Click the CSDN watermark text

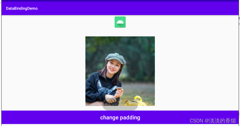[213, 121]
